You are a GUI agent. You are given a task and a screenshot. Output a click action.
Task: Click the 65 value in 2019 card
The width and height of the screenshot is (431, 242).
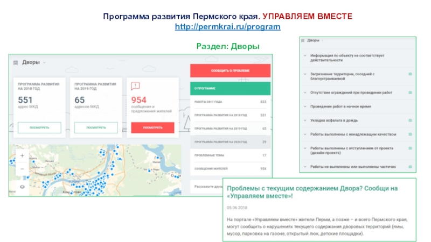point(79,100)
